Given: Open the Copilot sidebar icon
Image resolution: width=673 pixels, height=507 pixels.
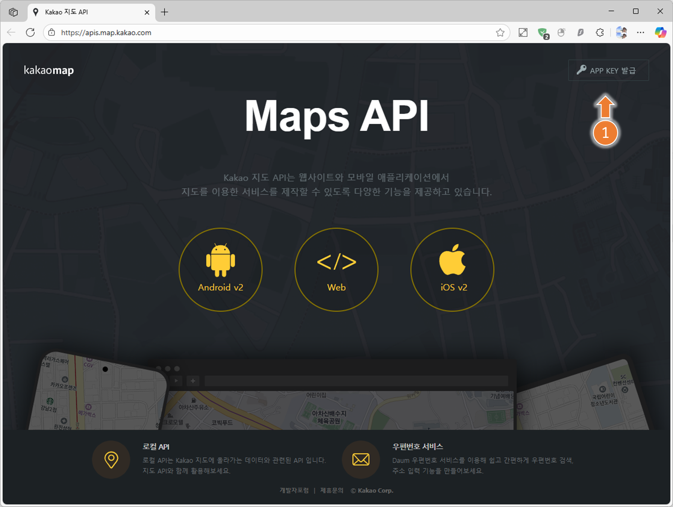Looking at the screenshot, I should coord(660,32).
